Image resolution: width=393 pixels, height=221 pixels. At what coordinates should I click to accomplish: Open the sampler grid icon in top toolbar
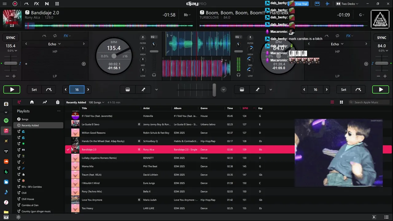tap(57, 4)
